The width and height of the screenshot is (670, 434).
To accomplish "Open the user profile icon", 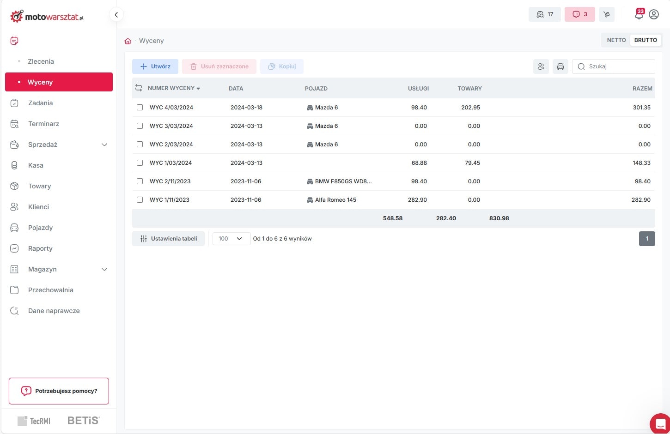I will coord(654,14).
